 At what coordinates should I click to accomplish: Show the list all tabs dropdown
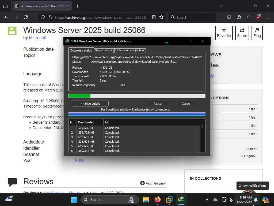pos(221,6)
